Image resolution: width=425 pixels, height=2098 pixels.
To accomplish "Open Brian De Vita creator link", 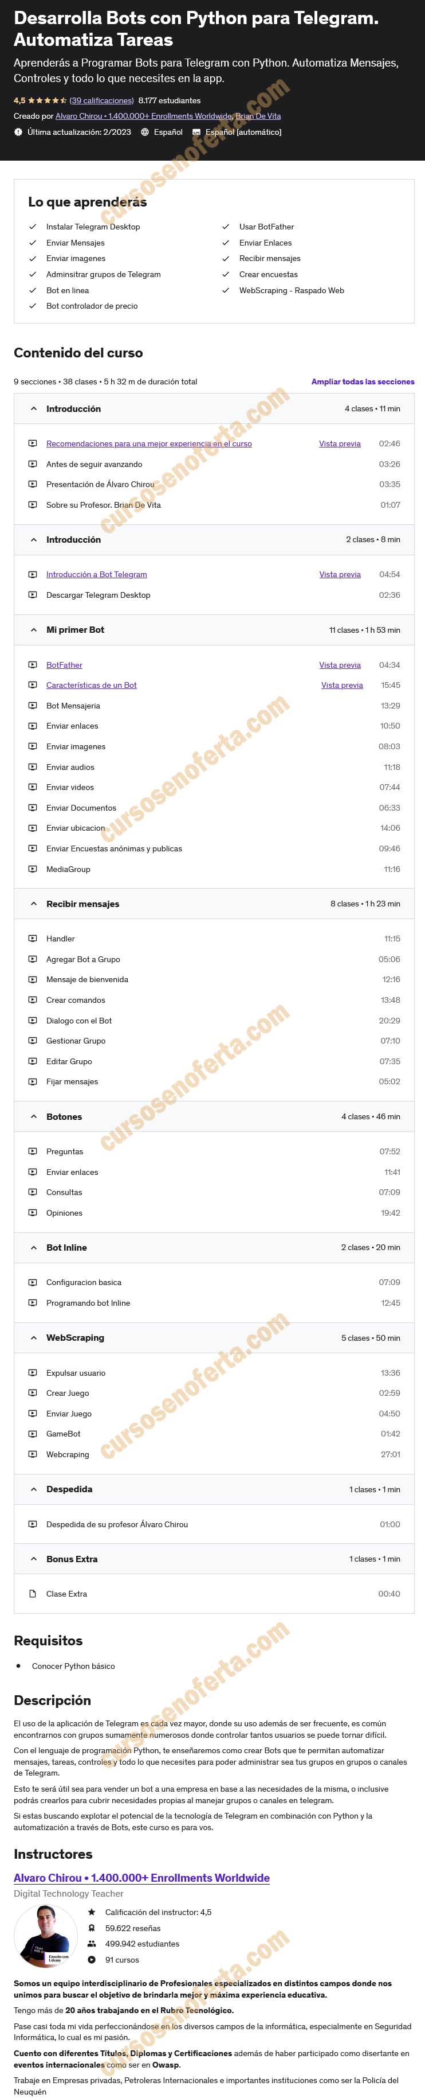I will pyautogui.click(x=258, y=116).
